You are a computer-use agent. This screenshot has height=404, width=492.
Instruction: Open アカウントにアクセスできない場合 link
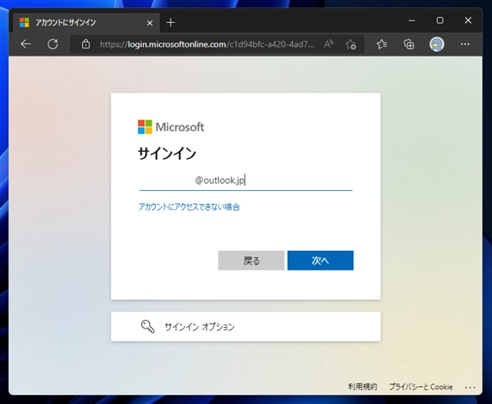tap(189, 207)
